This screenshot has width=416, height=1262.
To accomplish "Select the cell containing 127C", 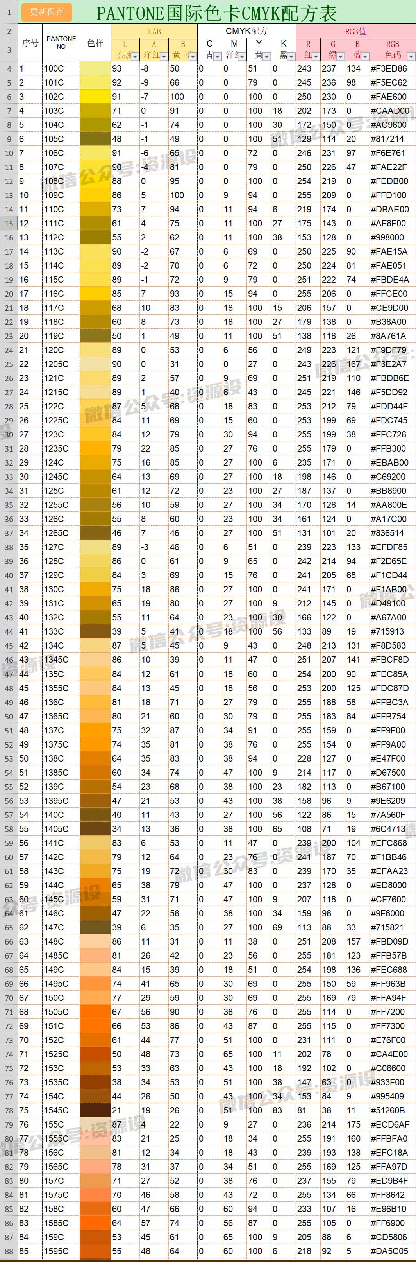I will point(61,547).
